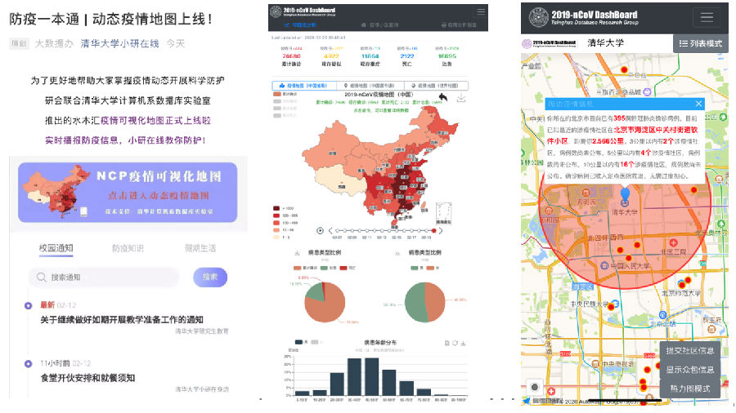Click the 三旗百汇精品城 shopping marker

pyautogui.click(x=647, y=91)
